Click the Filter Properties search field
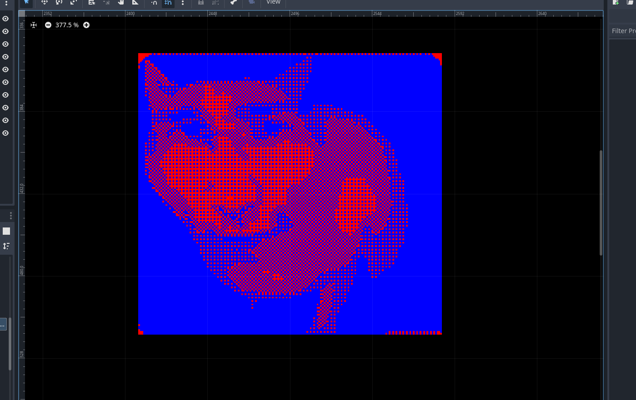Image resolution: width=636 pixels, height=400 pixels. 622,31
